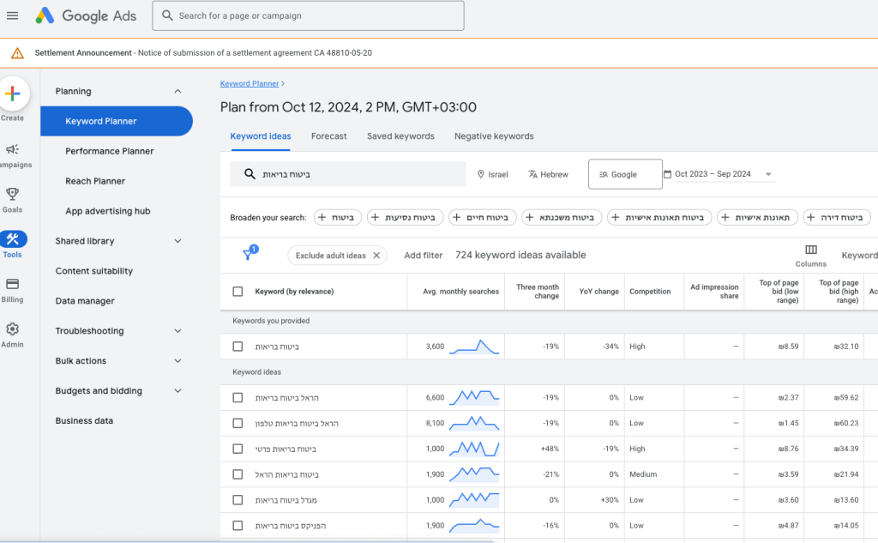This screenshot has height=543, width=878.
Task: Check the הראל ביטוח בריאות keyword
Action: click(238, 398)
